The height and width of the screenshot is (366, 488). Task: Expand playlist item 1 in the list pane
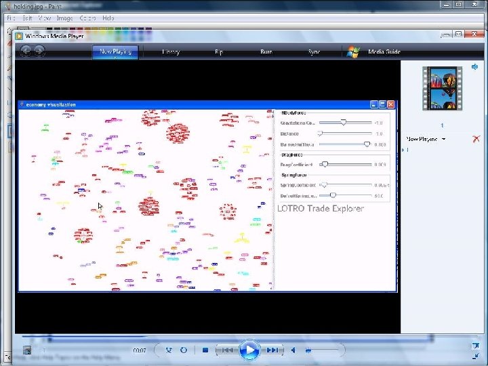(x=403, y=150)
